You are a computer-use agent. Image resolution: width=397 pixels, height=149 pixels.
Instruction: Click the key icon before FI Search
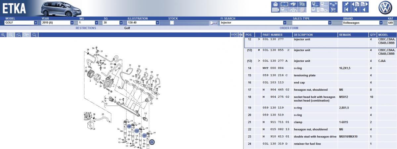pos(213,23)
